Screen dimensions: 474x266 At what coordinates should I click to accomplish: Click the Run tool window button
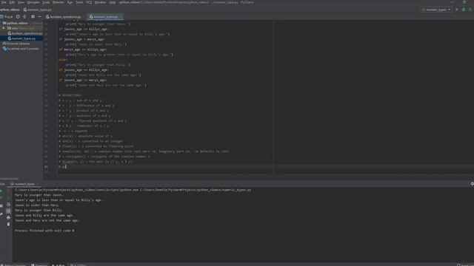click(x=59, y=265)
